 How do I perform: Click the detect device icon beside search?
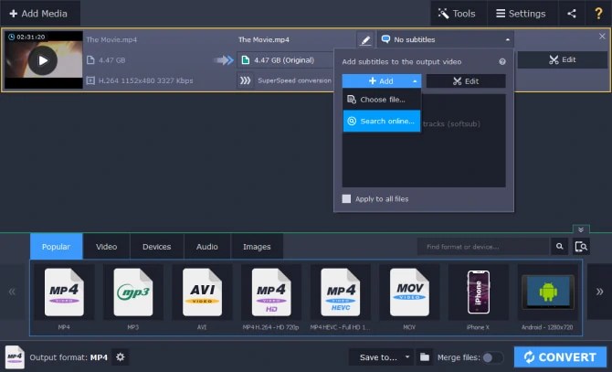pos(581,246)
